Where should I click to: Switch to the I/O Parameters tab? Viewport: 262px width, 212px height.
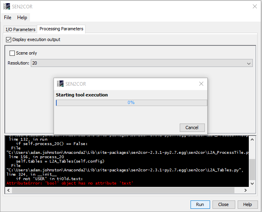(x=20, y=29)
